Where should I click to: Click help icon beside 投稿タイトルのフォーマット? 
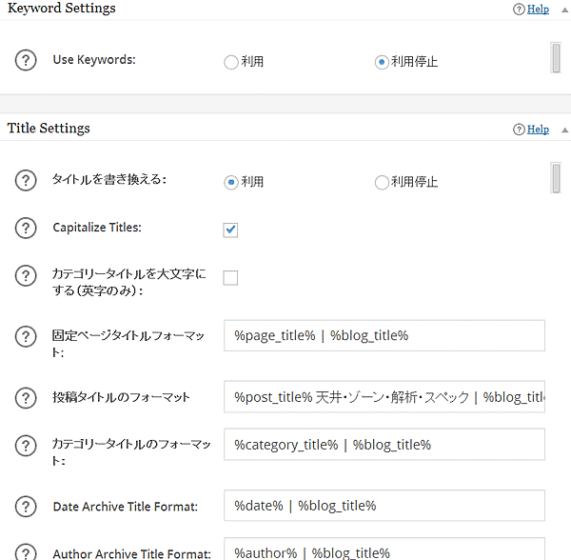(26, 397)
